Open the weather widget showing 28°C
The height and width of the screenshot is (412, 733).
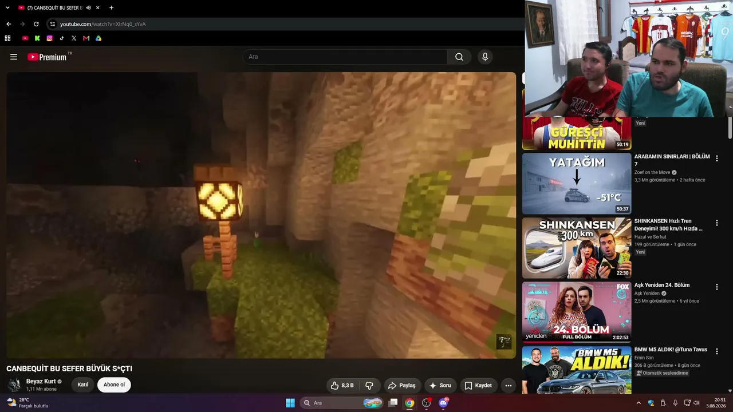coord(28,403)
